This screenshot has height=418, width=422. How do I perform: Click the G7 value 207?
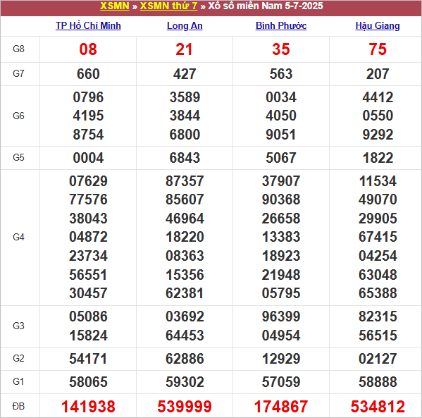378,74
